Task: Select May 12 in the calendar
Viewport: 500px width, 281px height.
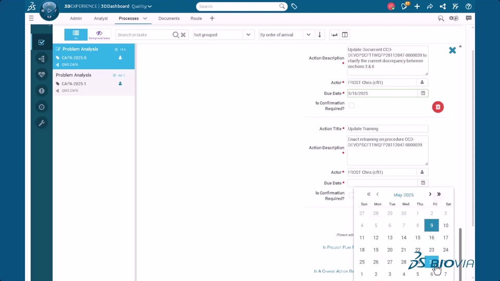Action: (376, 238)
